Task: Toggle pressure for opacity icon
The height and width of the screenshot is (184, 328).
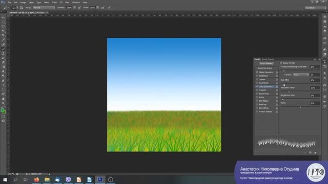Action: (79, 8)
